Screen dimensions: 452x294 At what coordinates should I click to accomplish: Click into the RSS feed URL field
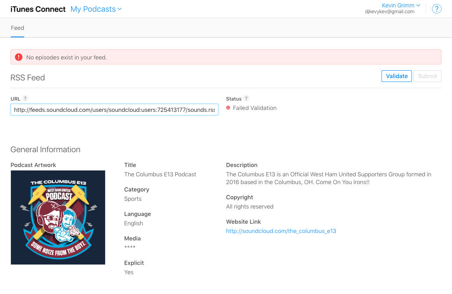114,110
